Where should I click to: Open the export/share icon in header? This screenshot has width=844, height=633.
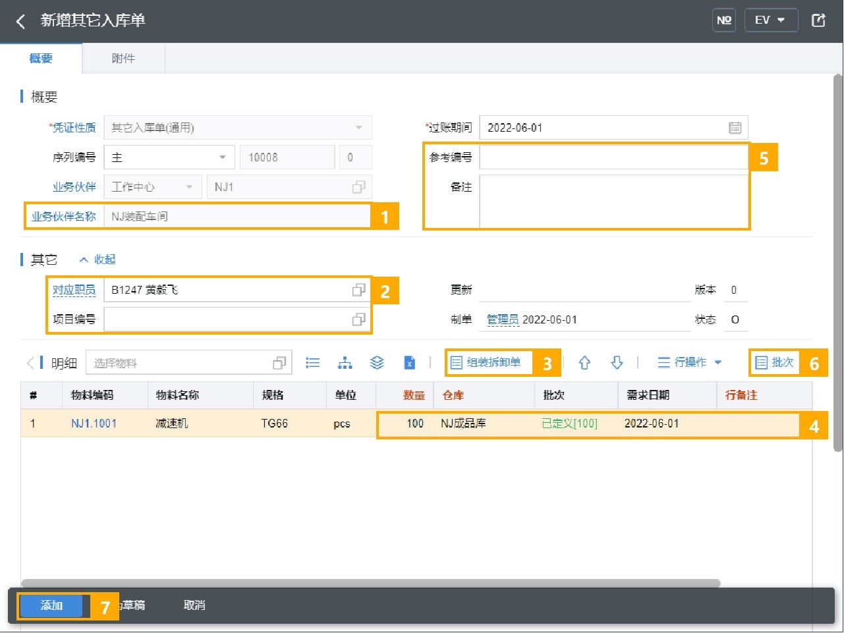point(818,20)
